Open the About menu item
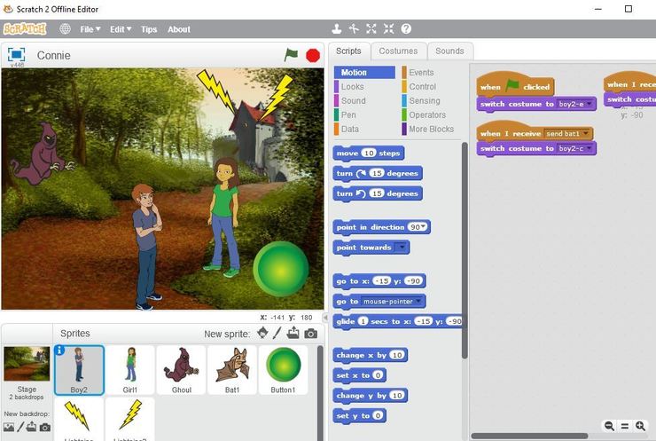The image size is (656, 441). tap(179, 29)
